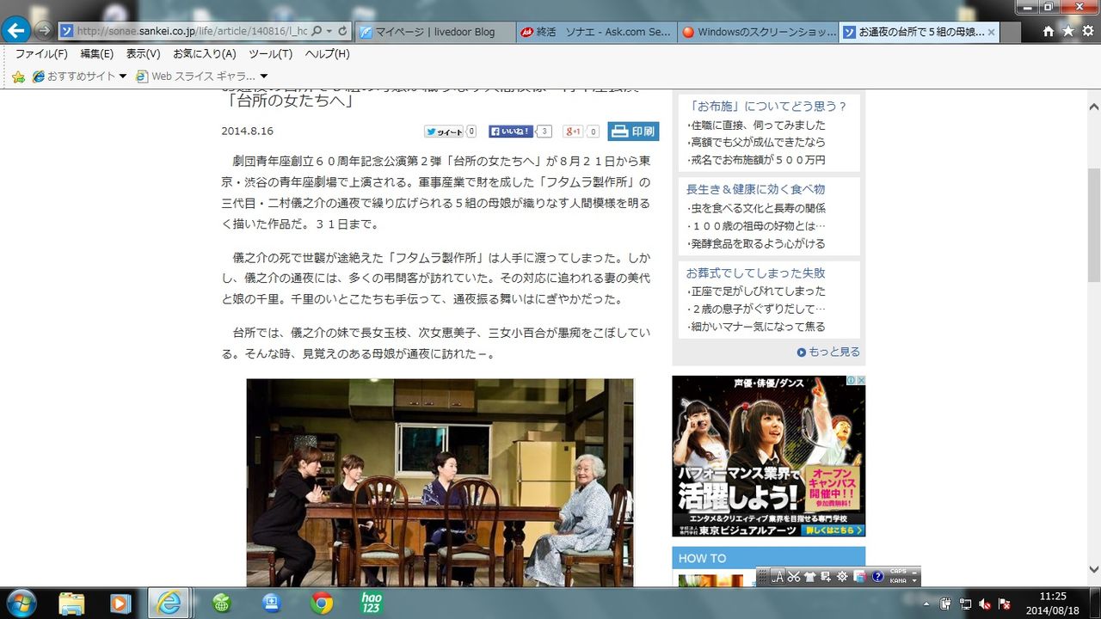Open 虫を食べる文化と長寿の関係 link

[757, 208]
